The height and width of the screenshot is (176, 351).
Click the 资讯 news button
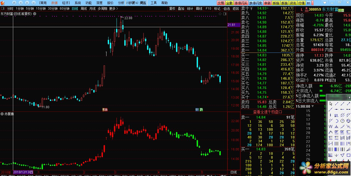pos(293,3)
